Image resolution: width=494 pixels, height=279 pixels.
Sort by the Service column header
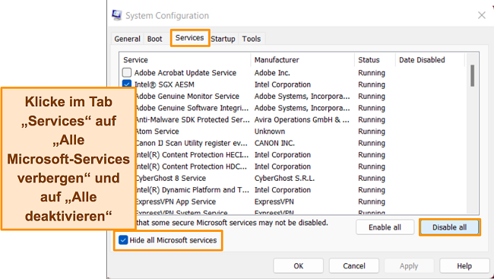coord(185,60)
